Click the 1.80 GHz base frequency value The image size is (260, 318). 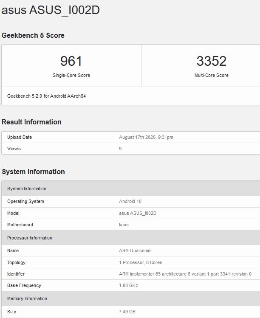[128, 286]
